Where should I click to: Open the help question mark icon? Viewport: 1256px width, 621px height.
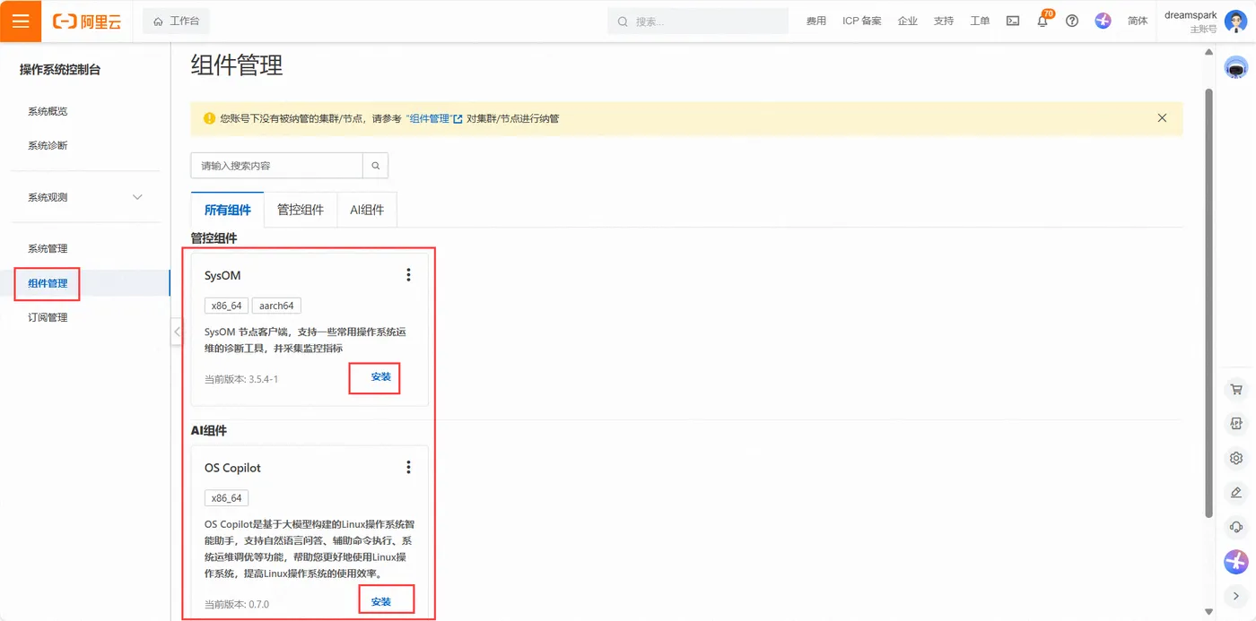pos(1072,21)
